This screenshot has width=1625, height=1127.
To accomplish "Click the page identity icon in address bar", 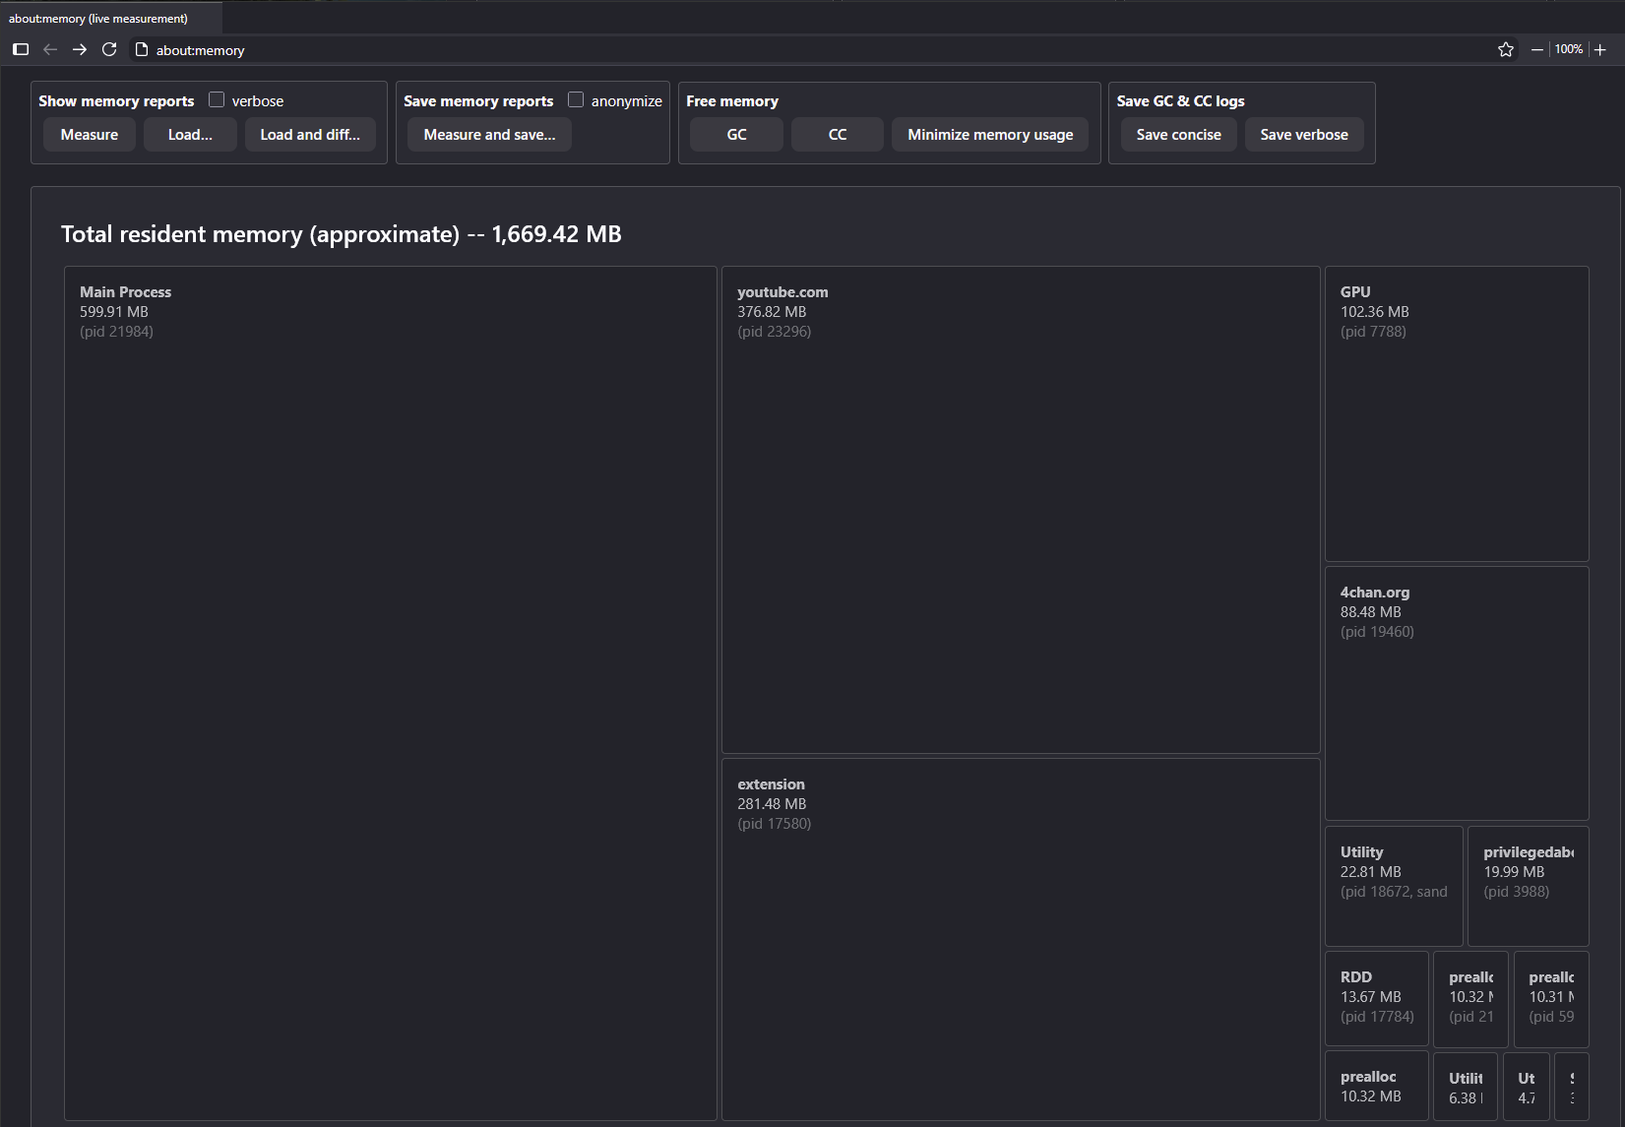I will [x=142, y=49].
